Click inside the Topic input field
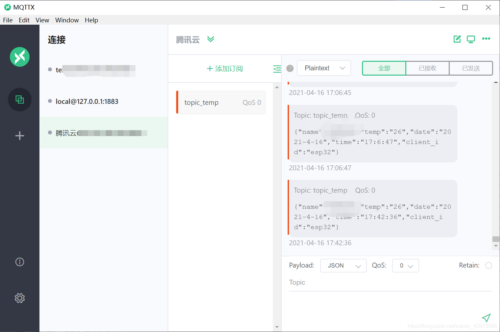Screen dimensions: 500x332 [x=362, y=282]
